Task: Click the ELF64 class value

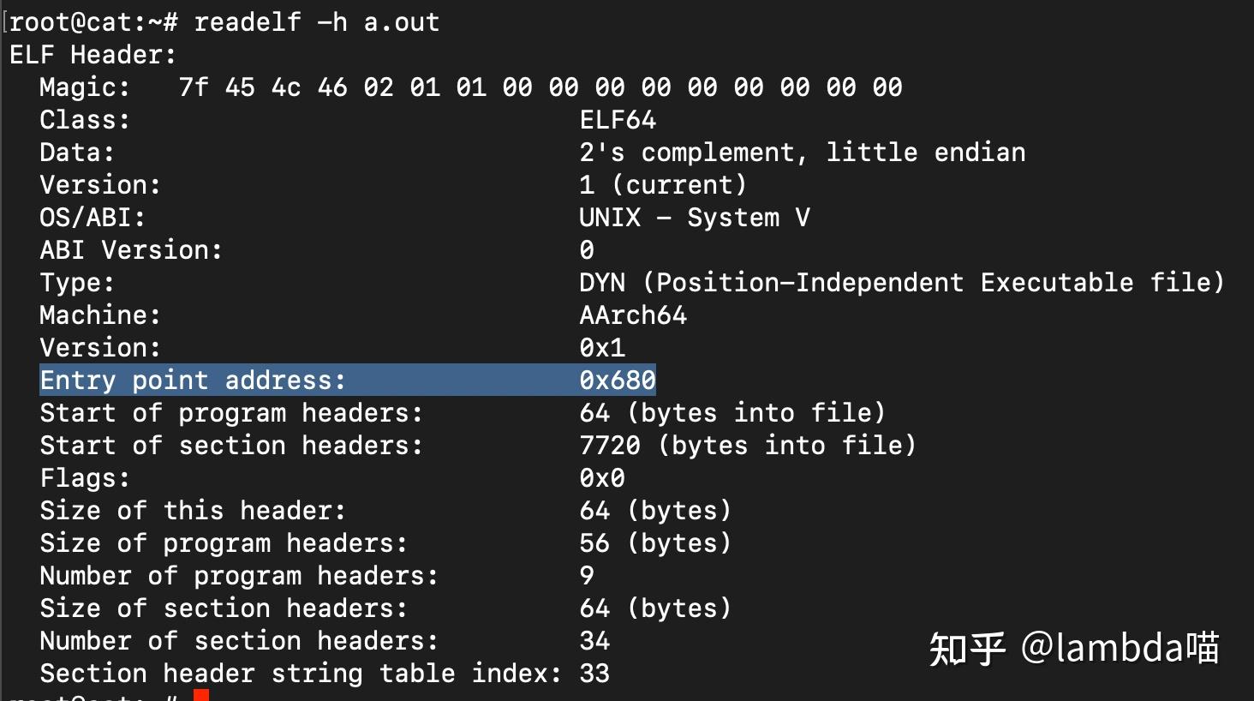Action: click(618, 120)
